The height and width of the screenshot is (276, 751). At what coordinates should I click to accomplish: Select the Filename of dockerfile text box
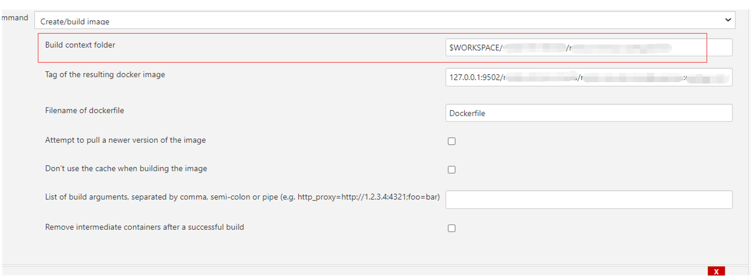pos(588,113)
